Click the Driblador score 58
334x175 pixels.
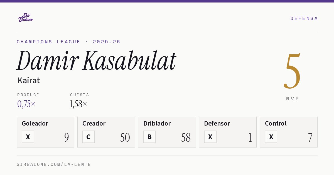pos(186,137)
